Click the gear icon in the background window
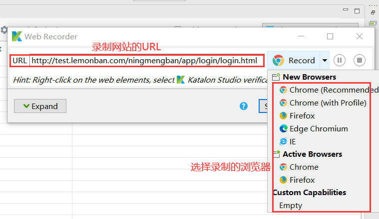Screen dimensions: 379x219 4,30
